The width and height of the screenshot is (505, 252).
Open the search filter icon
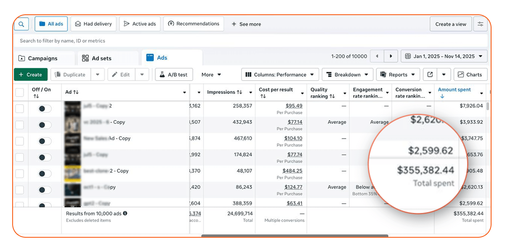click(x=21, y=24)
